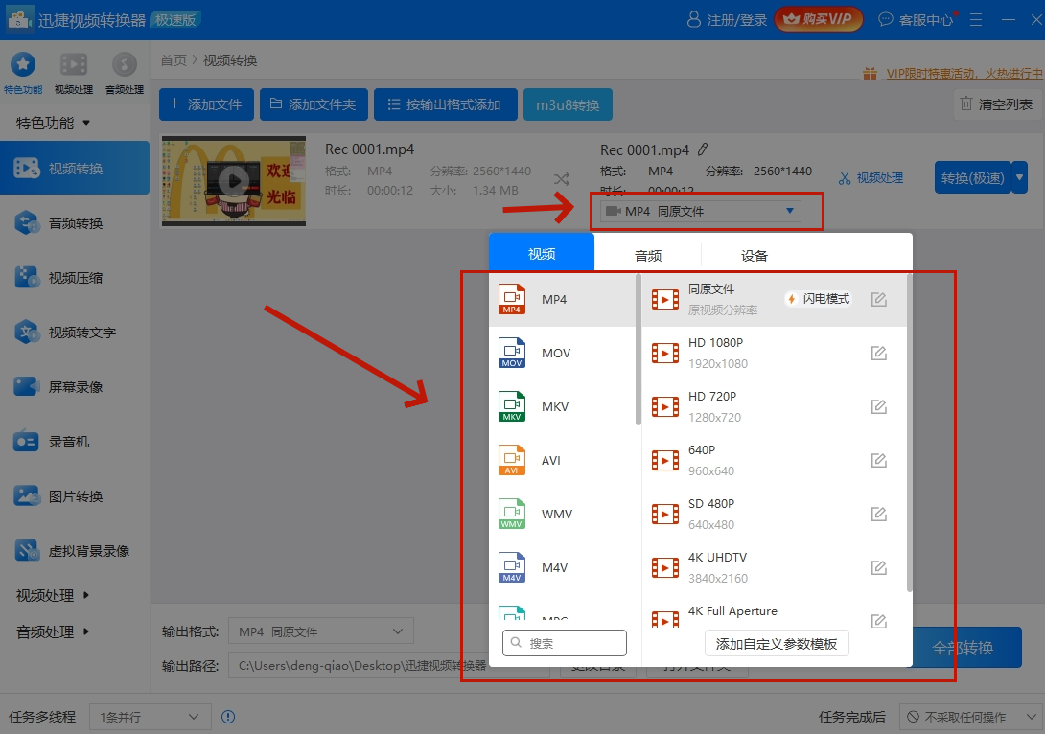The width and height of the screenshot is (1045, 734).
Task: Choose the AVI format icon
Action: (512, 460)
